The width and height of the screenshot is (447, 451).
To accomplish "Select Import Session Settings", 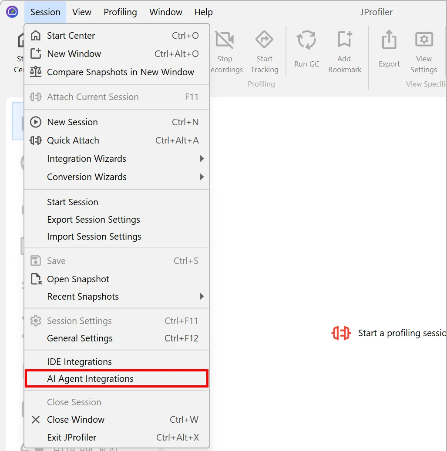I will click(x=117, y=237).
